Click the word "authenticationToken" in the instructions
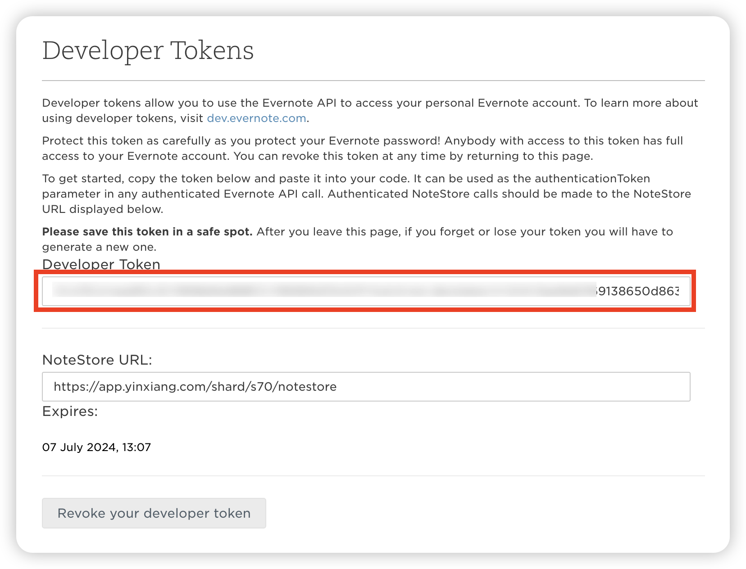The image size is (746, 569). coord(592,179)
